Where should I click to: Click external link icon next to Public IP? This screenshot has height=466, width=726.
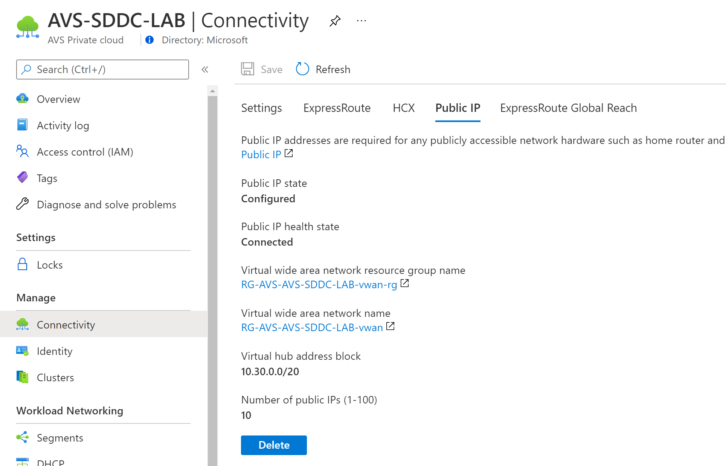pos(289,153)
